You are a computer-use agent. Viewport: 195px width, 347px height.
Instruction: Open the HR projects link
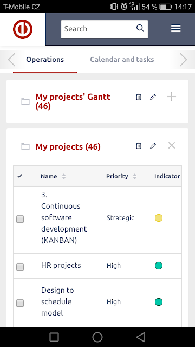[61, 265]
